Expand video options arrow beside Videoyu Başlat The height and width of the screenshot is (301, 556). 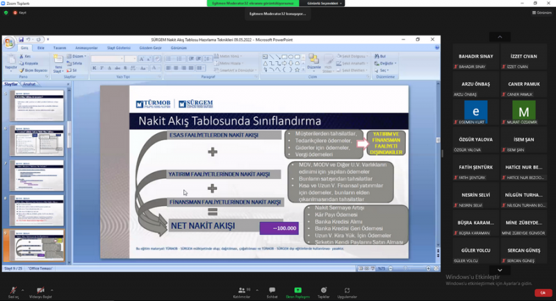tap(54, 287)
